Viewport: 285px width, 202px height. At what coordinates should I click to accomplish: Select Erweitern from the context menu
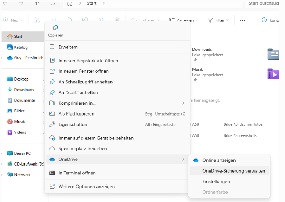click(x=117, y=47)
